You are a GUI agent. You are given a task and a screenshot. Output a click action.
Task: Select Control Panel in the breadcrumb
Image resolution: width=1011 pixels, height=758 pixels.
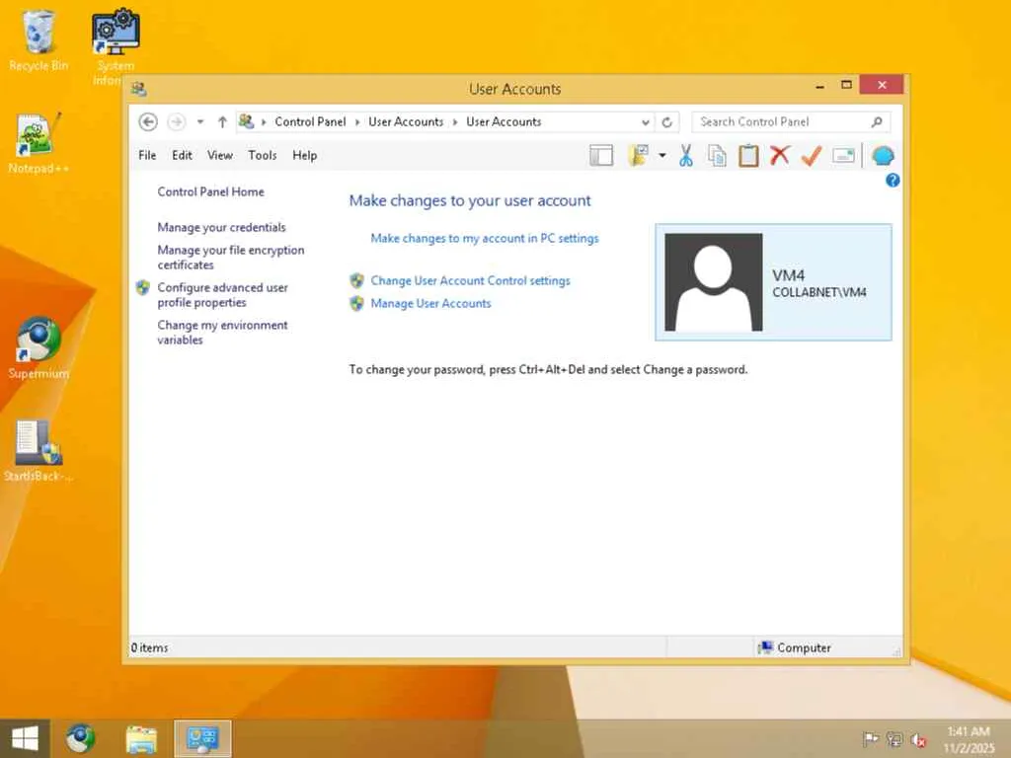click(310, 121)
